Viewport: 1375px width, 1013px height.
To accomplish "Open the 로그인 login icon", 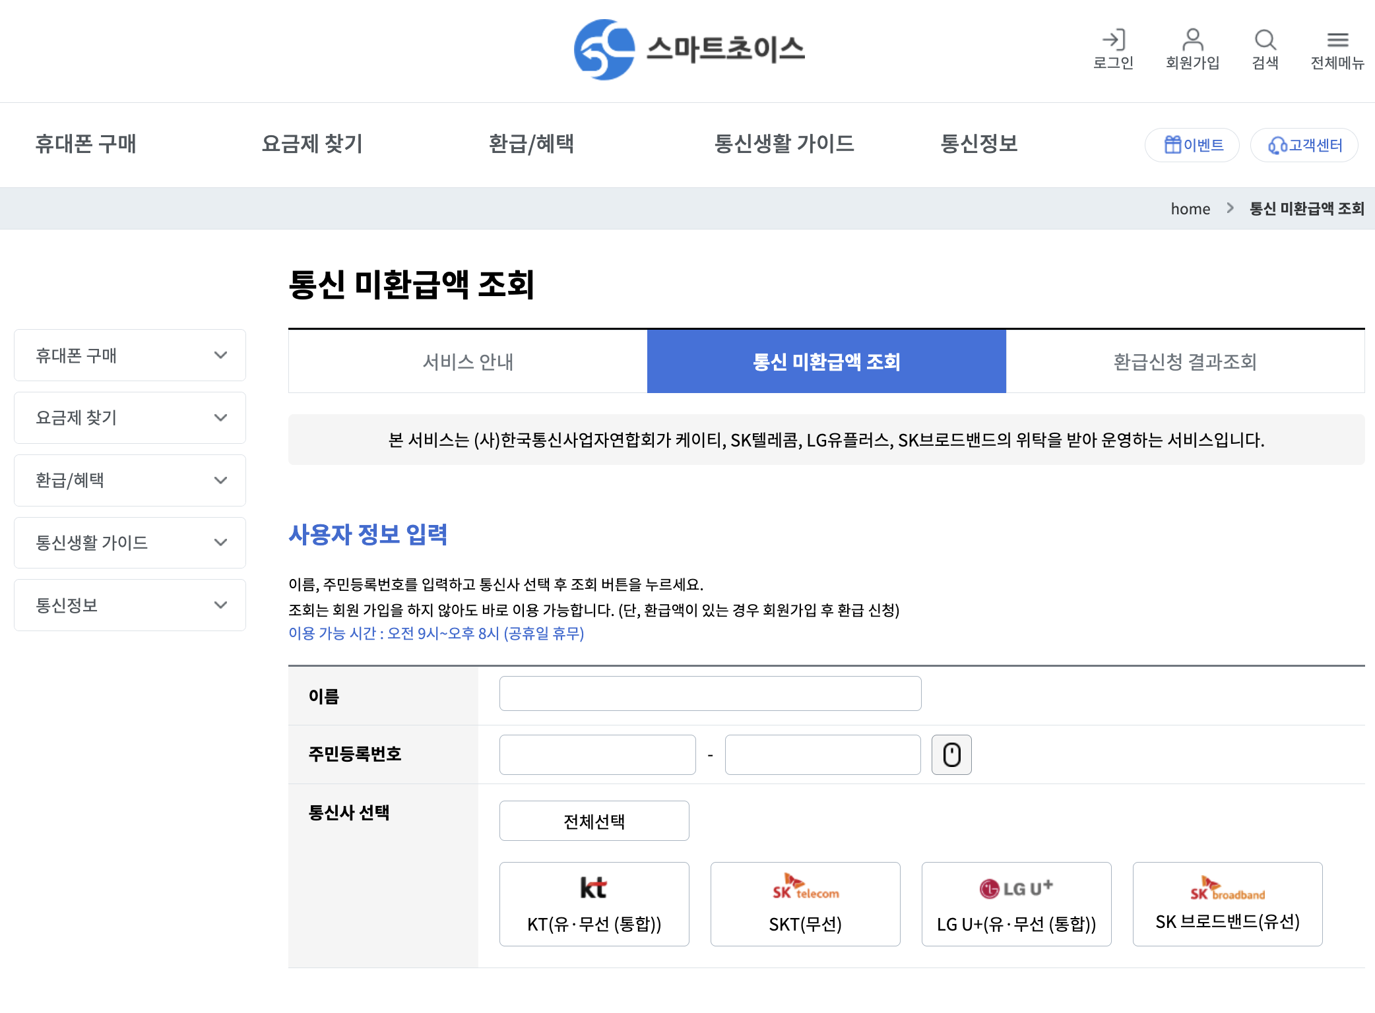I will 1113,49.
